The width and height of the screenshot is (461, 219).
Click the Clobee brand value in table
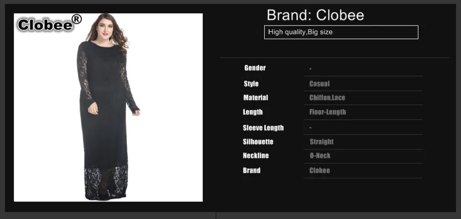click(x=319, y=170)
